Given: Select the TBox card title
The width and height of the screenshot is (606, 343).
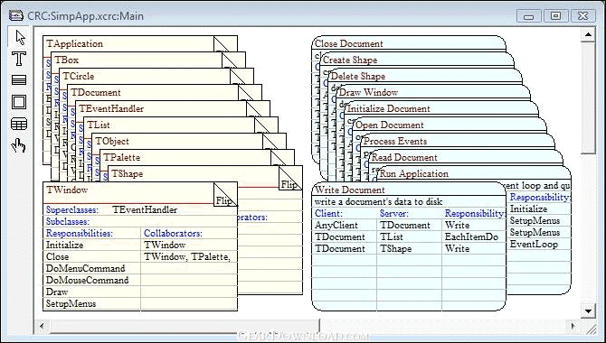Looking at the screenshot, I should tap(66, 60).
